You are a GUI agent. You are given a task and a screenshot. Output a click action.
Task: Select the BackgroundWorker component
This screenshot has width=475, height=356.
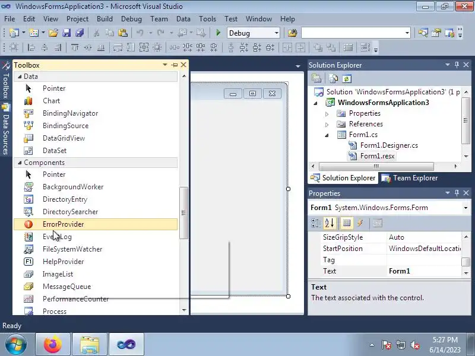tap(96, 187)
